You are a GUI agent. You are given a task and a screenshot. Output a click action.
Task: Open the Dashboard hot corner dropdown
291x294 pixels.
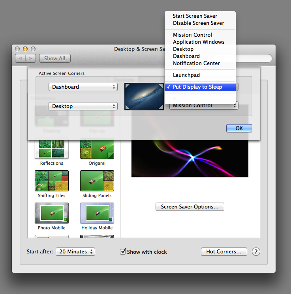point(83,87)
